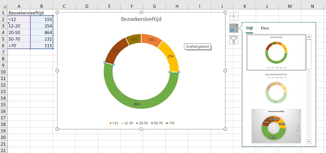
Task: Select cell B5 with value 231
Action: click(x=42, y=39)
